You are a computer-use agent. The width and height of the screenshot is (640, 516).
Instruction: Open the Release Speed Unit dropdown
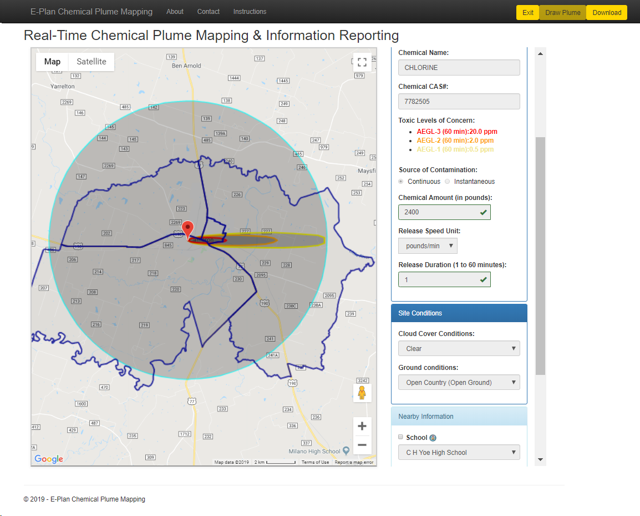click(x=428, y=246)
